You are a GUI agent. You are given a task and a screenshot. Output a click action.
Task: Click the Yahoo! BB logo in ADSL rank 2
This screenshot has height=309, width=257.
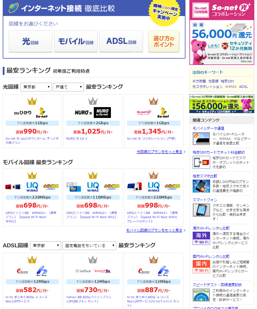102,271
